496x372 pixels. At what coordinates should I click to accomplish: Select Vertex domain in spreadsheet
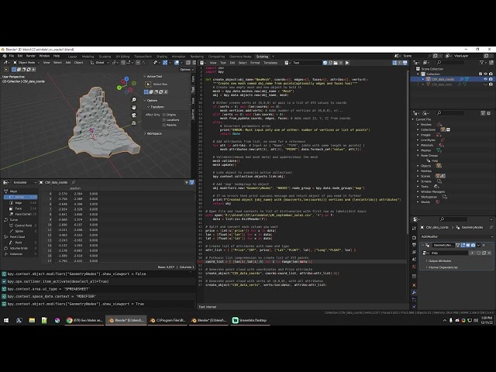point(21,197)
